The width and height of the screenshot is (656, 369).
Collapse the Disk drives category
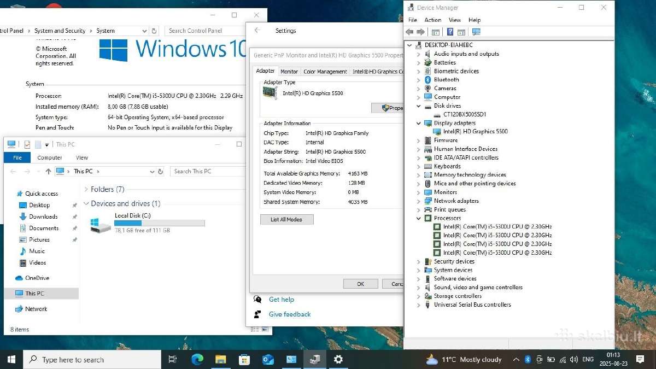pyautogui.click(x=419, y=106)
